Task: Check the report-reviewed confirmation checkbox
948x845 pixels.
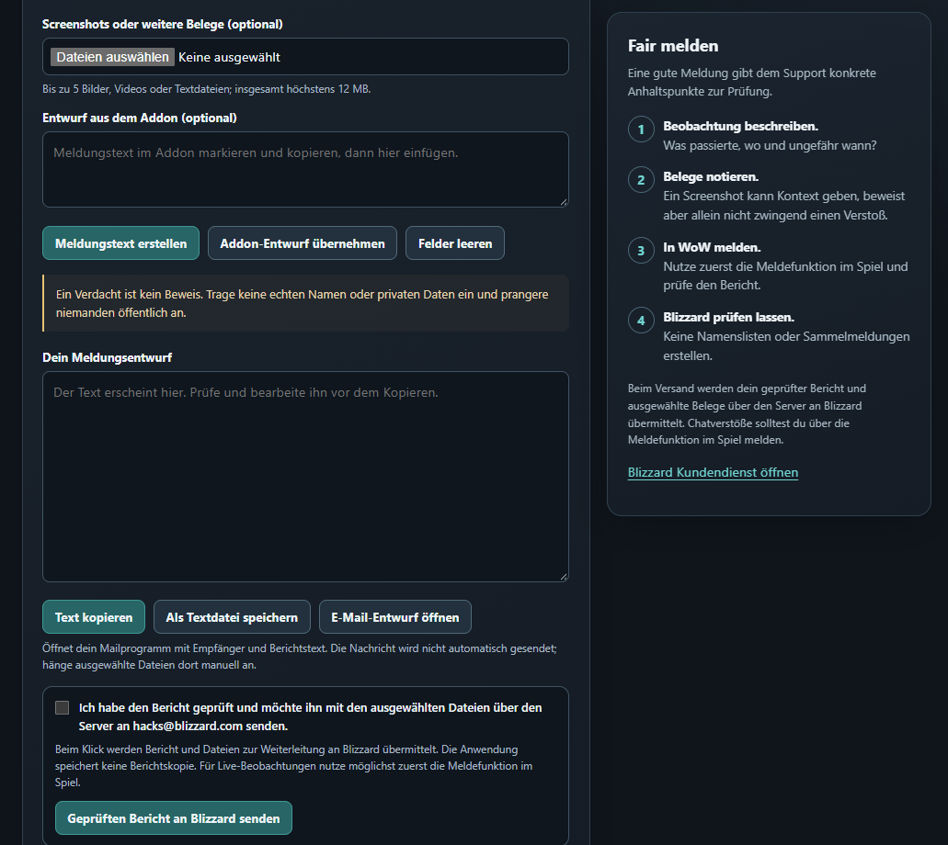Action: [63, 708]
